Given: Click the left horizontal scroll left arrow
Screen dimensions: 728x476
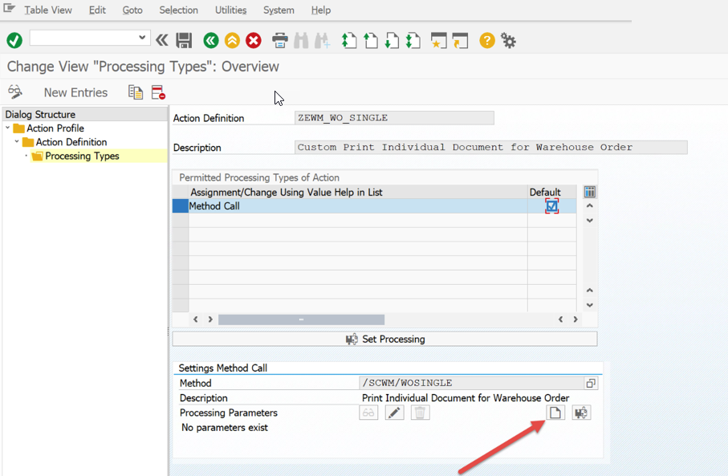Looking at the screenshot, I should [x=196, y=319].
